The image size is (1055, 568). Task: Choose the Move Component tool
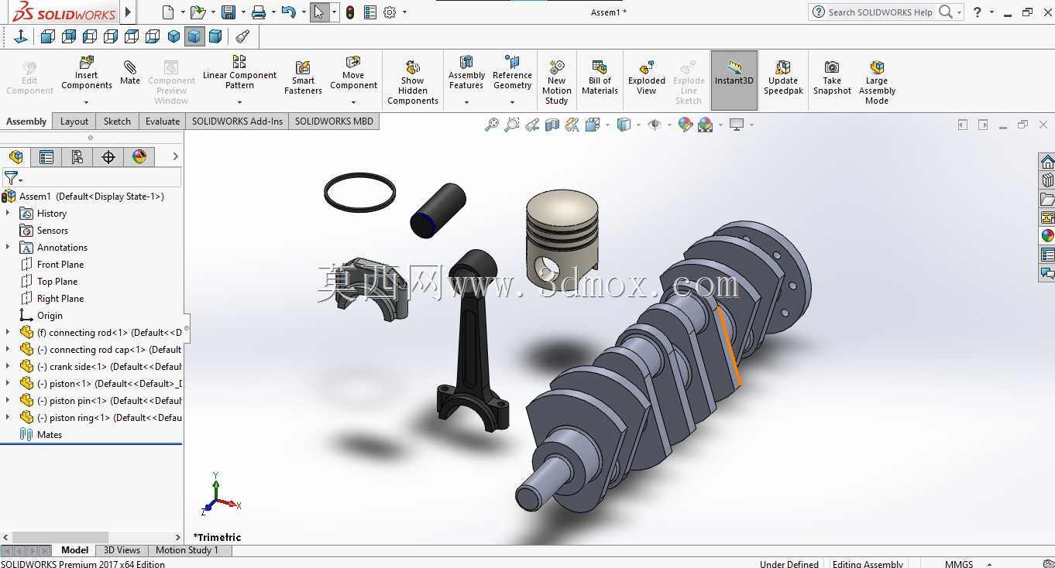tap(353, 73)
